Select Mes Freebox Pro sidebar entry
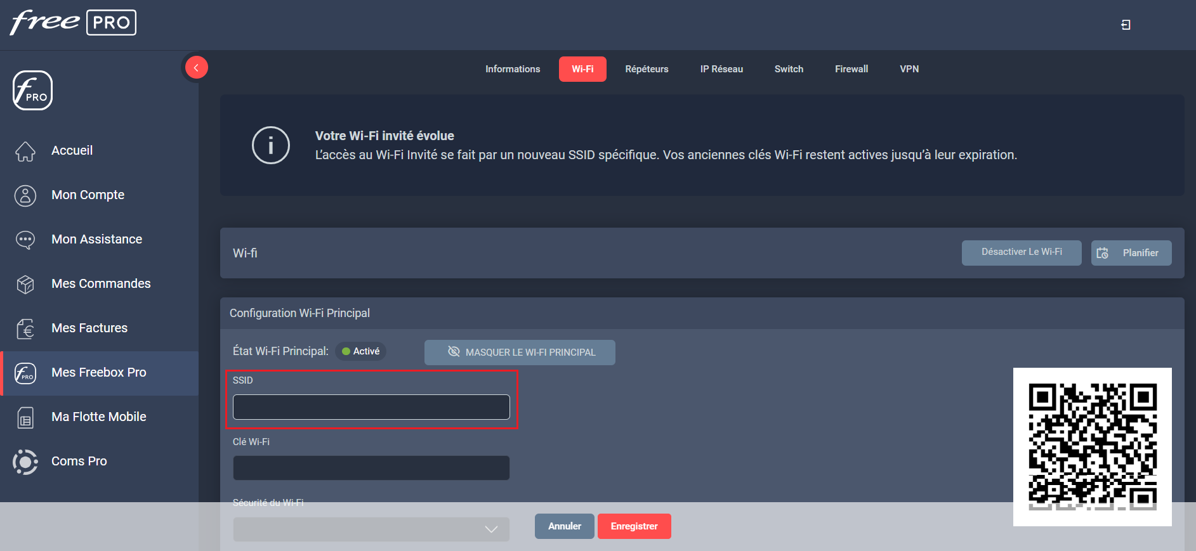1196x551 pixels. (x=99, y=373)
